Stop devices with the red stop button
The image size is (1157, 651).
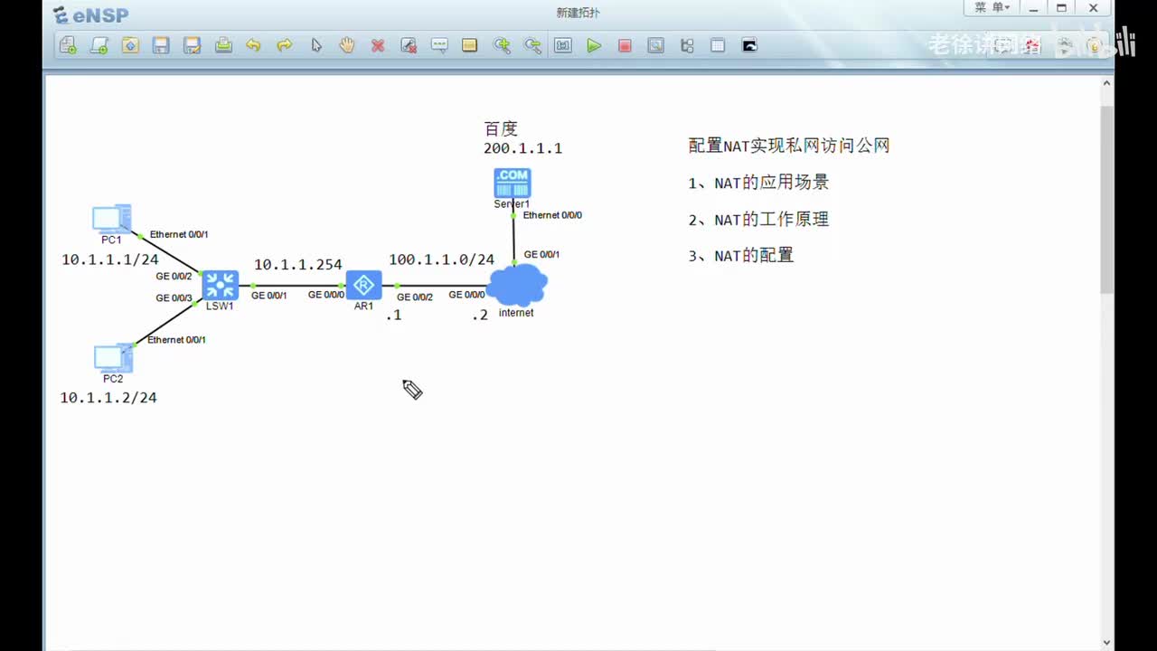(x=625, y=45)
